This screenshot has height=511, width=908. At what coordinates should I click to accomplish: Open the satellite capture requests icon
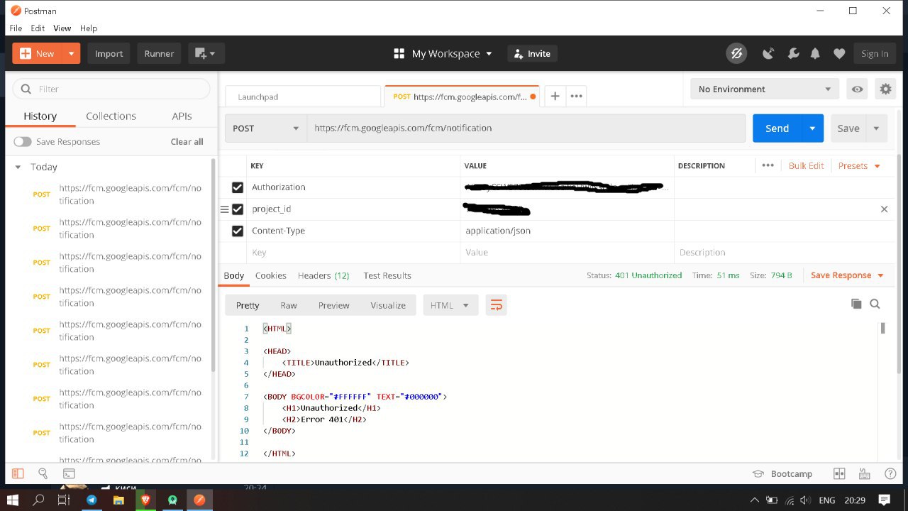(x=768, y=53)
